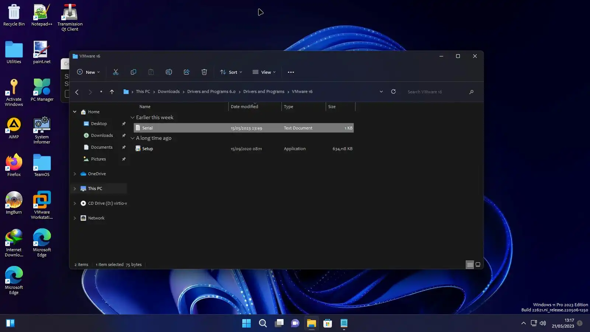Open the New item dropdown
Image resolution: width=590 pixels, height=332 pixels.
pos(88,72)
